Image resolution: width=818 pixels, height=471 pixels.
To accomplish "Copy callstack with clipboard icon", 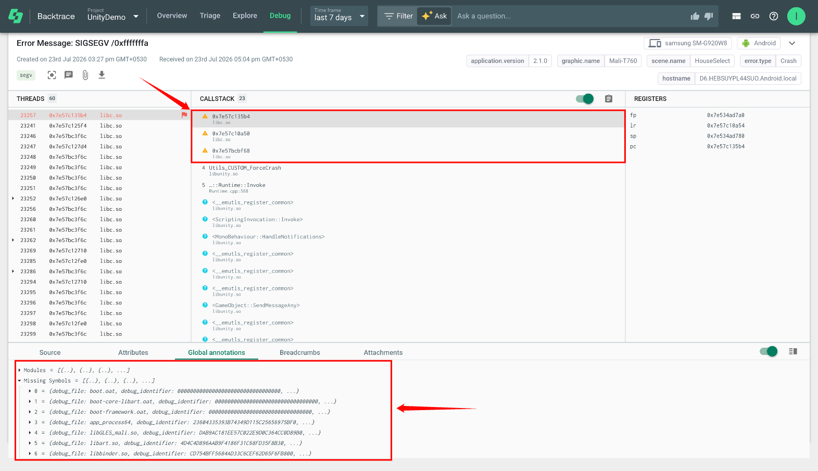I will pos(609,99).
